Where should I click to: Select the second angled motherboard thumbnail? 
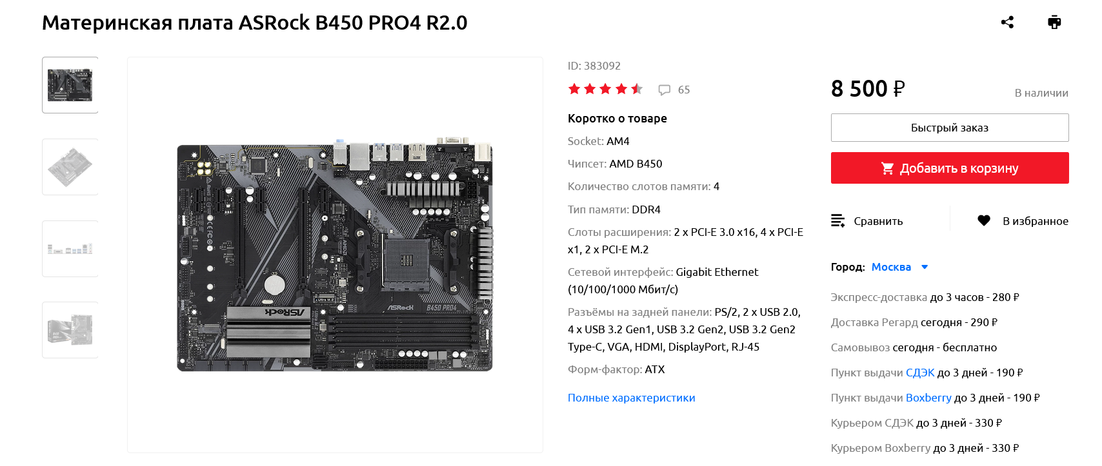(x=70, y=167)
